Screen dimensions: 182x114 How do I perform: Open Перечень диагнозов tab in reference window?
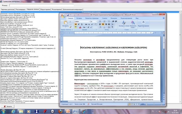tap(8, 9)
